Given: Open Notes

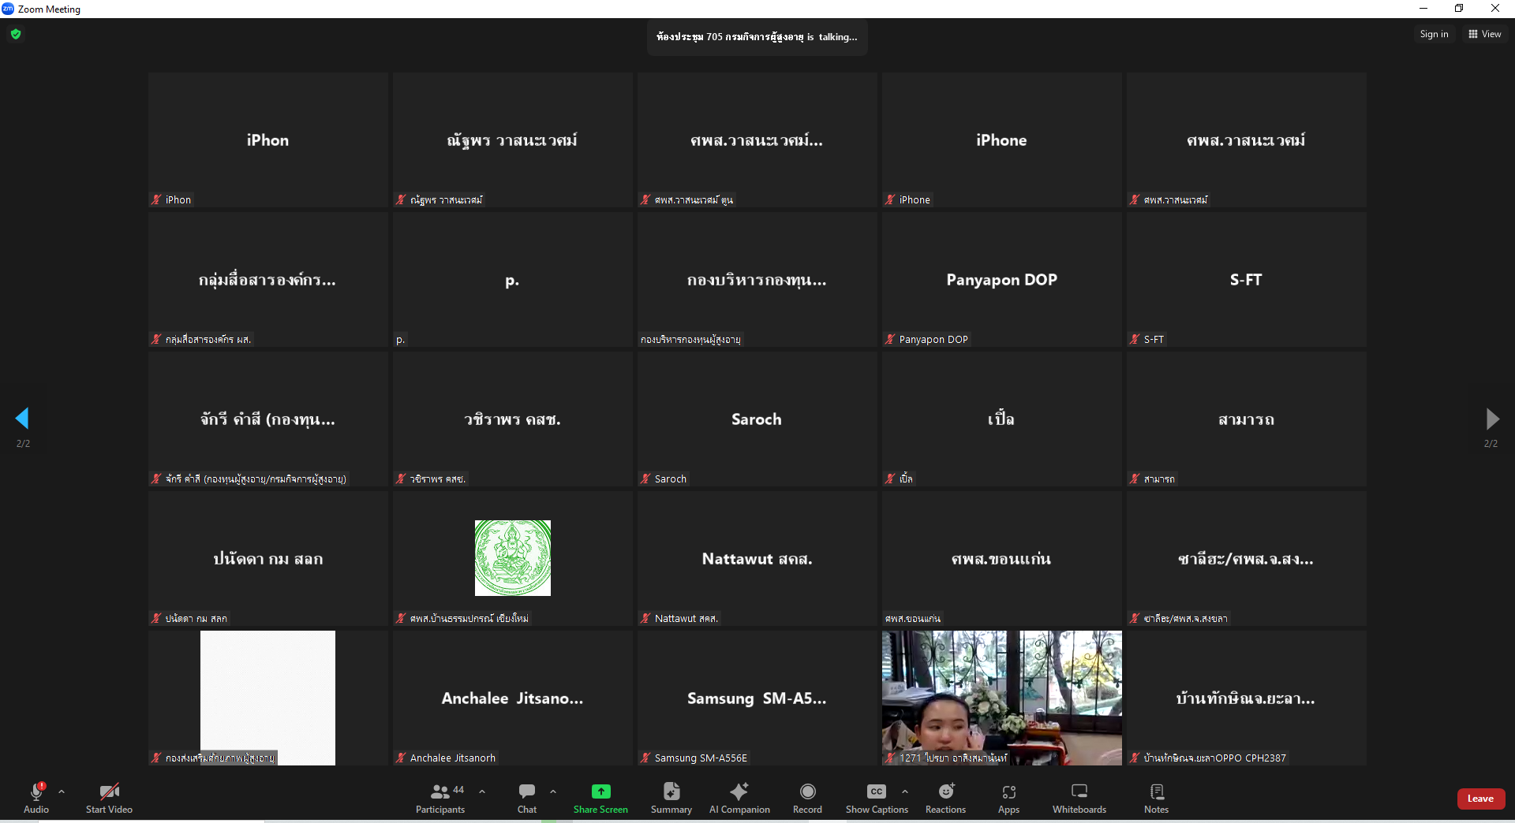Looking at the screenshot, I should pos(1156,798).
